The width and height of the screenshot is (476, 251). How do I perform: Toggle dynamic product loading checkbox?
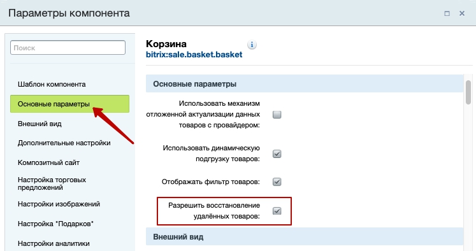coord(277,154)
